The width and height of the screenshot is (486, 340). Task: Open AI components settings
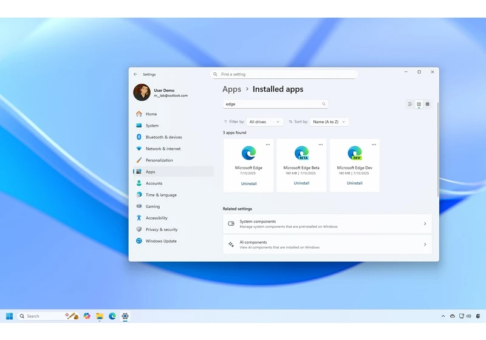point(327,244)
